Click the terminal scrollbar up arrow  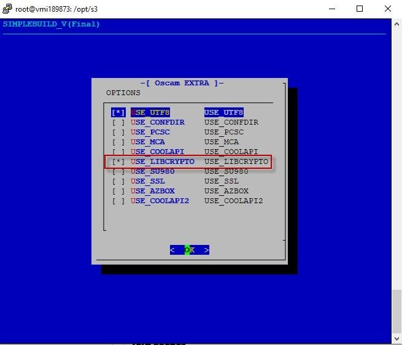click(x=396, y=25)
